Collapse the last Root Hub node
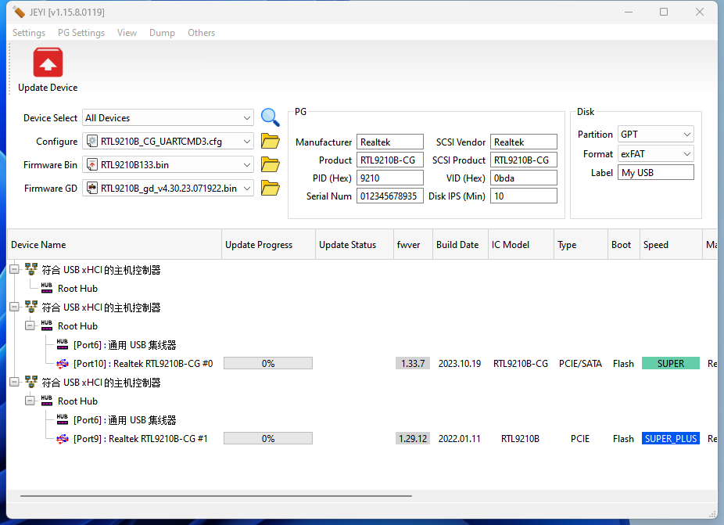 click(x=30, y=401)
